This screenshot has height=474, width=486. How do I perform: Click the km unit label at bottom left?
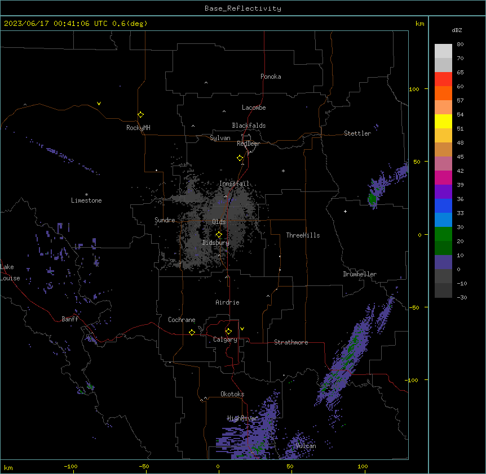[8, 468]
